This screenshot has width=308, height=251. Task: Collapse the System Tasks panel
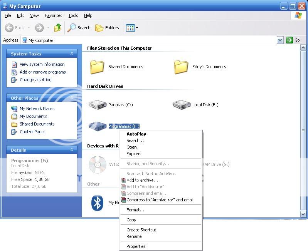click(72, 54)
